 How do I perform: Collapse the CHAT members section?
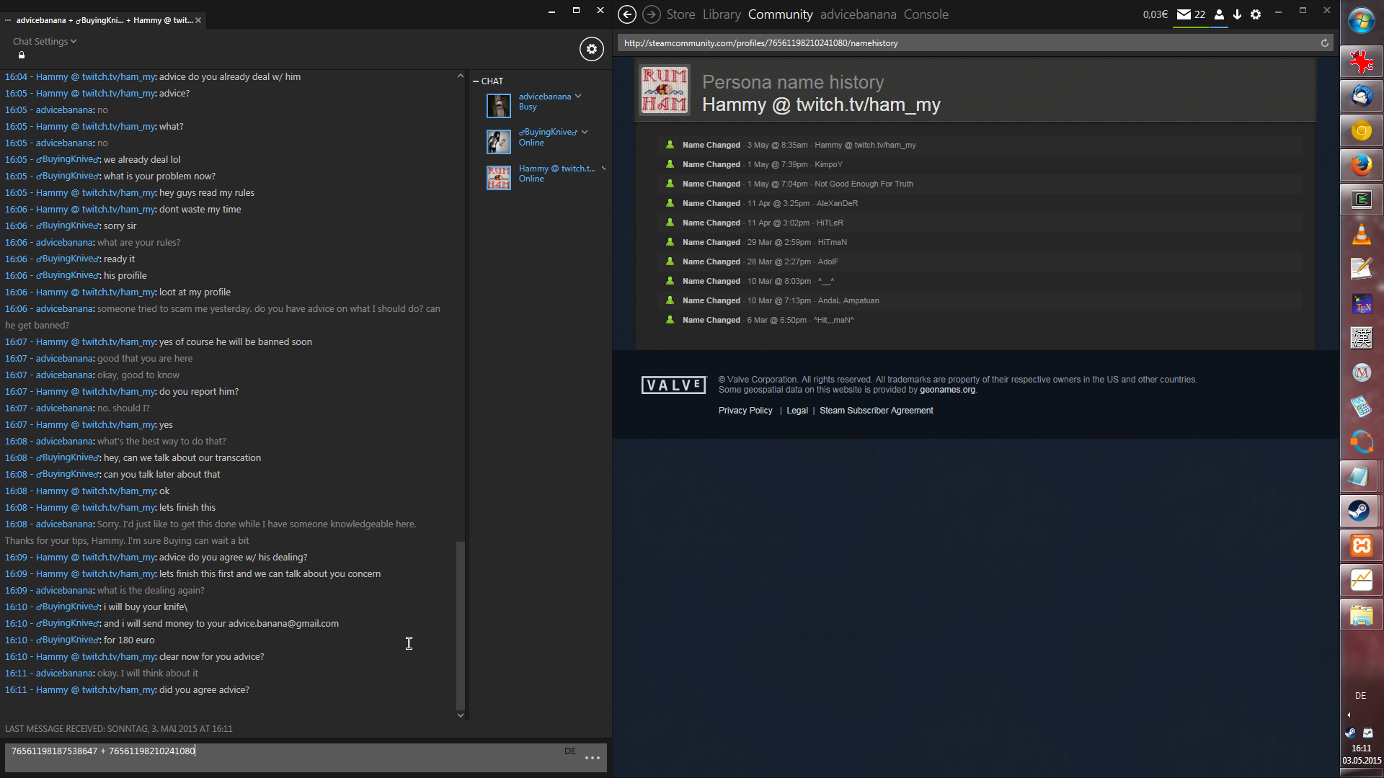point(476,81)
